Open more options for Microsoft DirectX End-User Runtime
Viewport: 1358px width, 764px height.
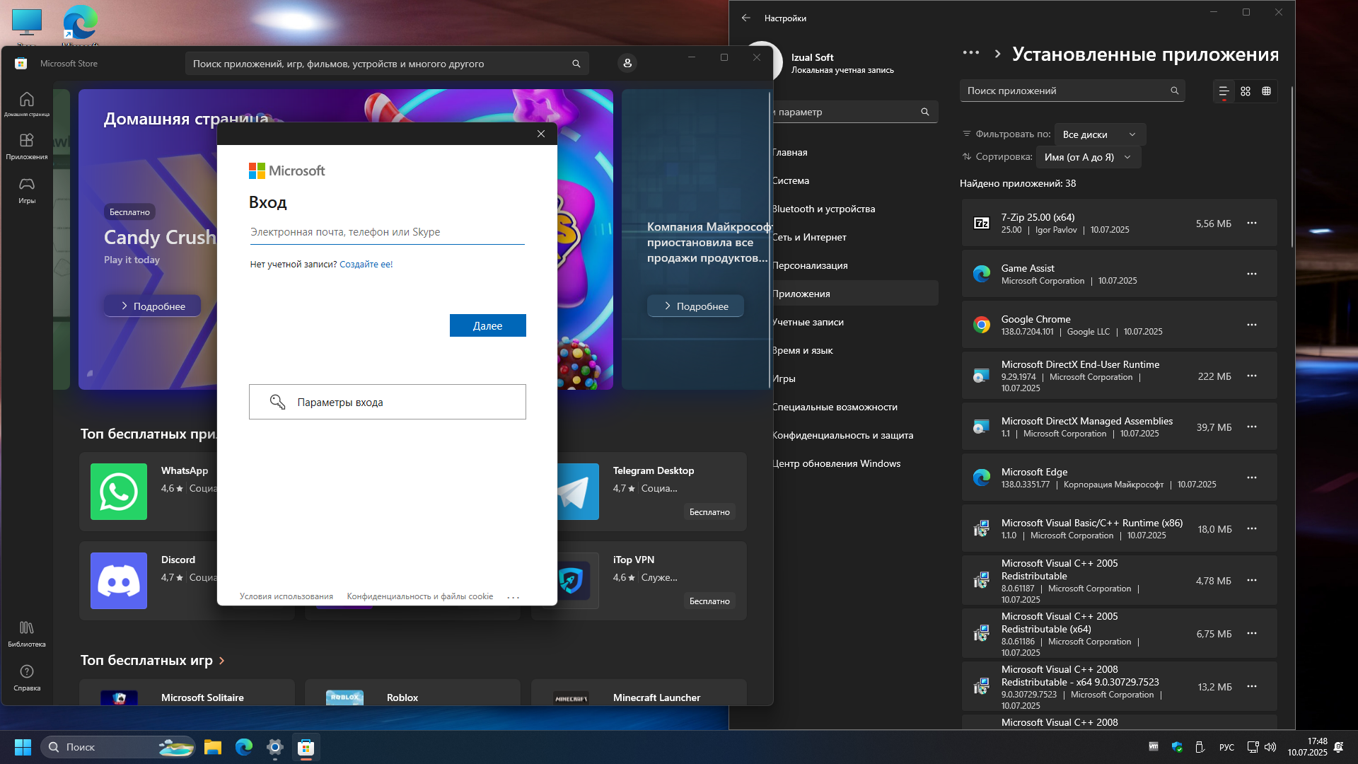(1252, 376)
